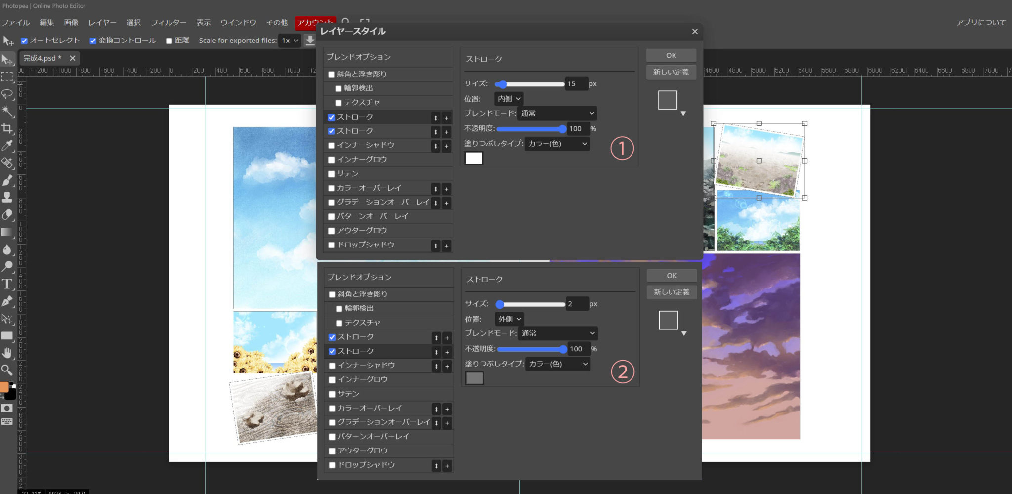1012x494 pixels.
Task: Uncheck the 変換コントロール checkbox
Action: (x=93, y=41)
